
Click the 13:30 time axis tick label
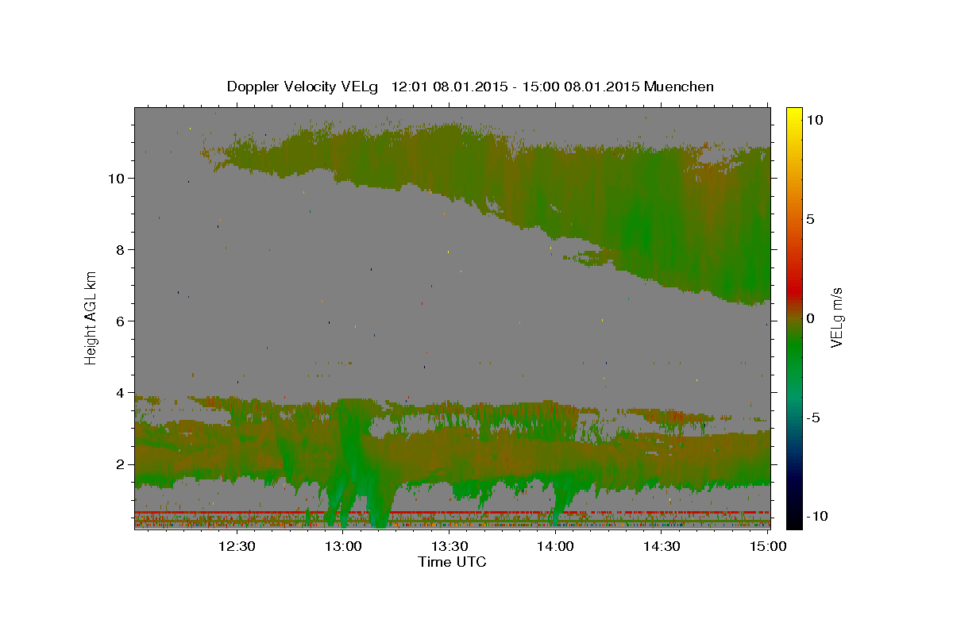tap(449, 546)
